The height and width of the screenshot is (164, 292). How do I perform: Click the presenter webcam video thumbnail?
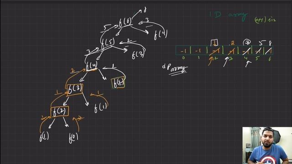[267, 145]
